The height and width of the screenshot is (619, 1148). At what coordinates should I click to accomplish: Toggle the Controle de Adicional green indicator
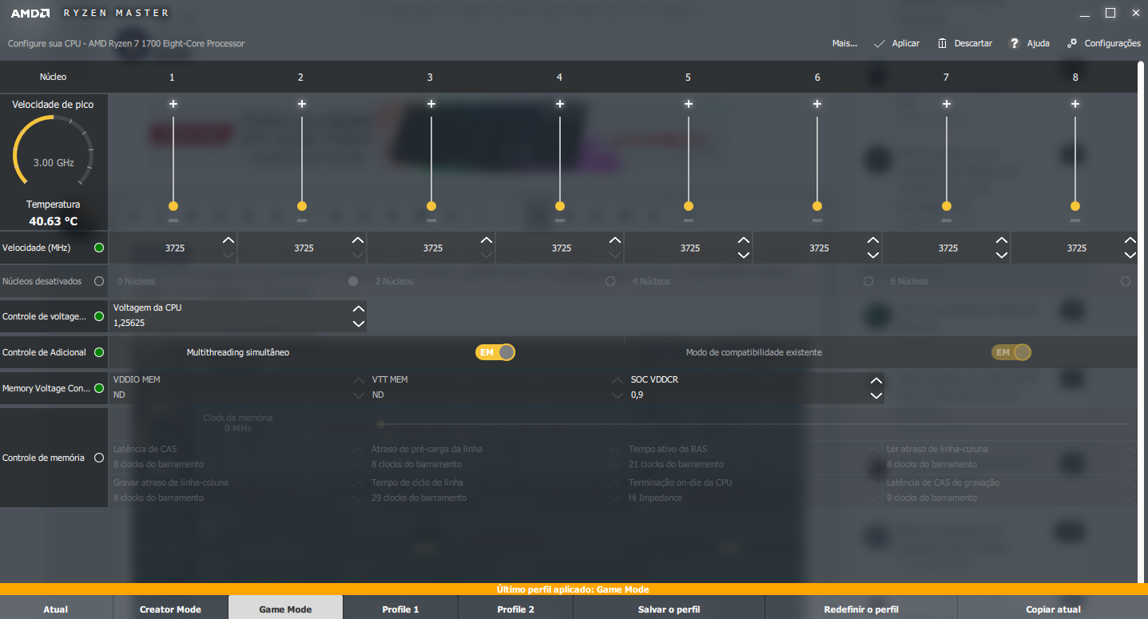pyautogui.click(x=99, y=352)
